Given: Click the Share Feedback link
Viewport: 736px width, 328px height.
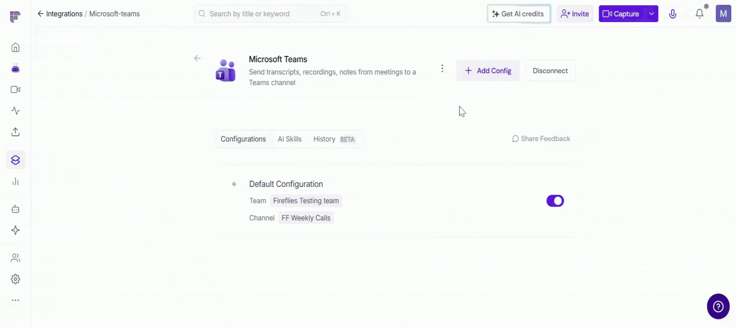Looking at the screenshot, I should pyautogui.click(x=541, y=139).
